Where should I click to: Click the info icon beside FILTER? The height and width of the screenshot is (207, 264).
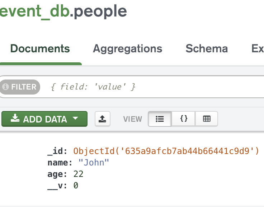click(5, 87)
